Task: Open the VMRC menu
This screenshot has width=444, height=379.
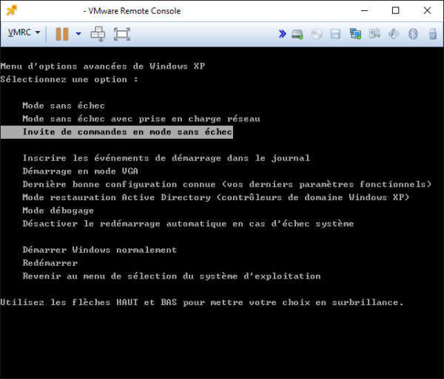Action: click(x=24, y=33)
